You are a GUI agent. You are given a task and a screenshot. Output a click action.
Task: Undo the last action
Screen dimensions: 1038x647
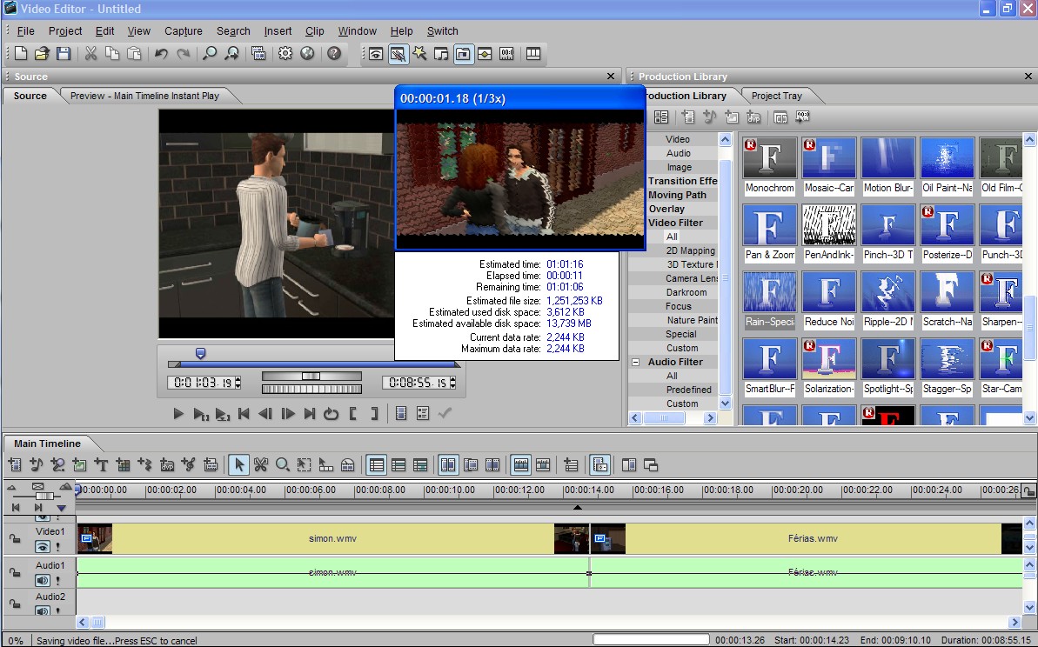pos(161,54)
